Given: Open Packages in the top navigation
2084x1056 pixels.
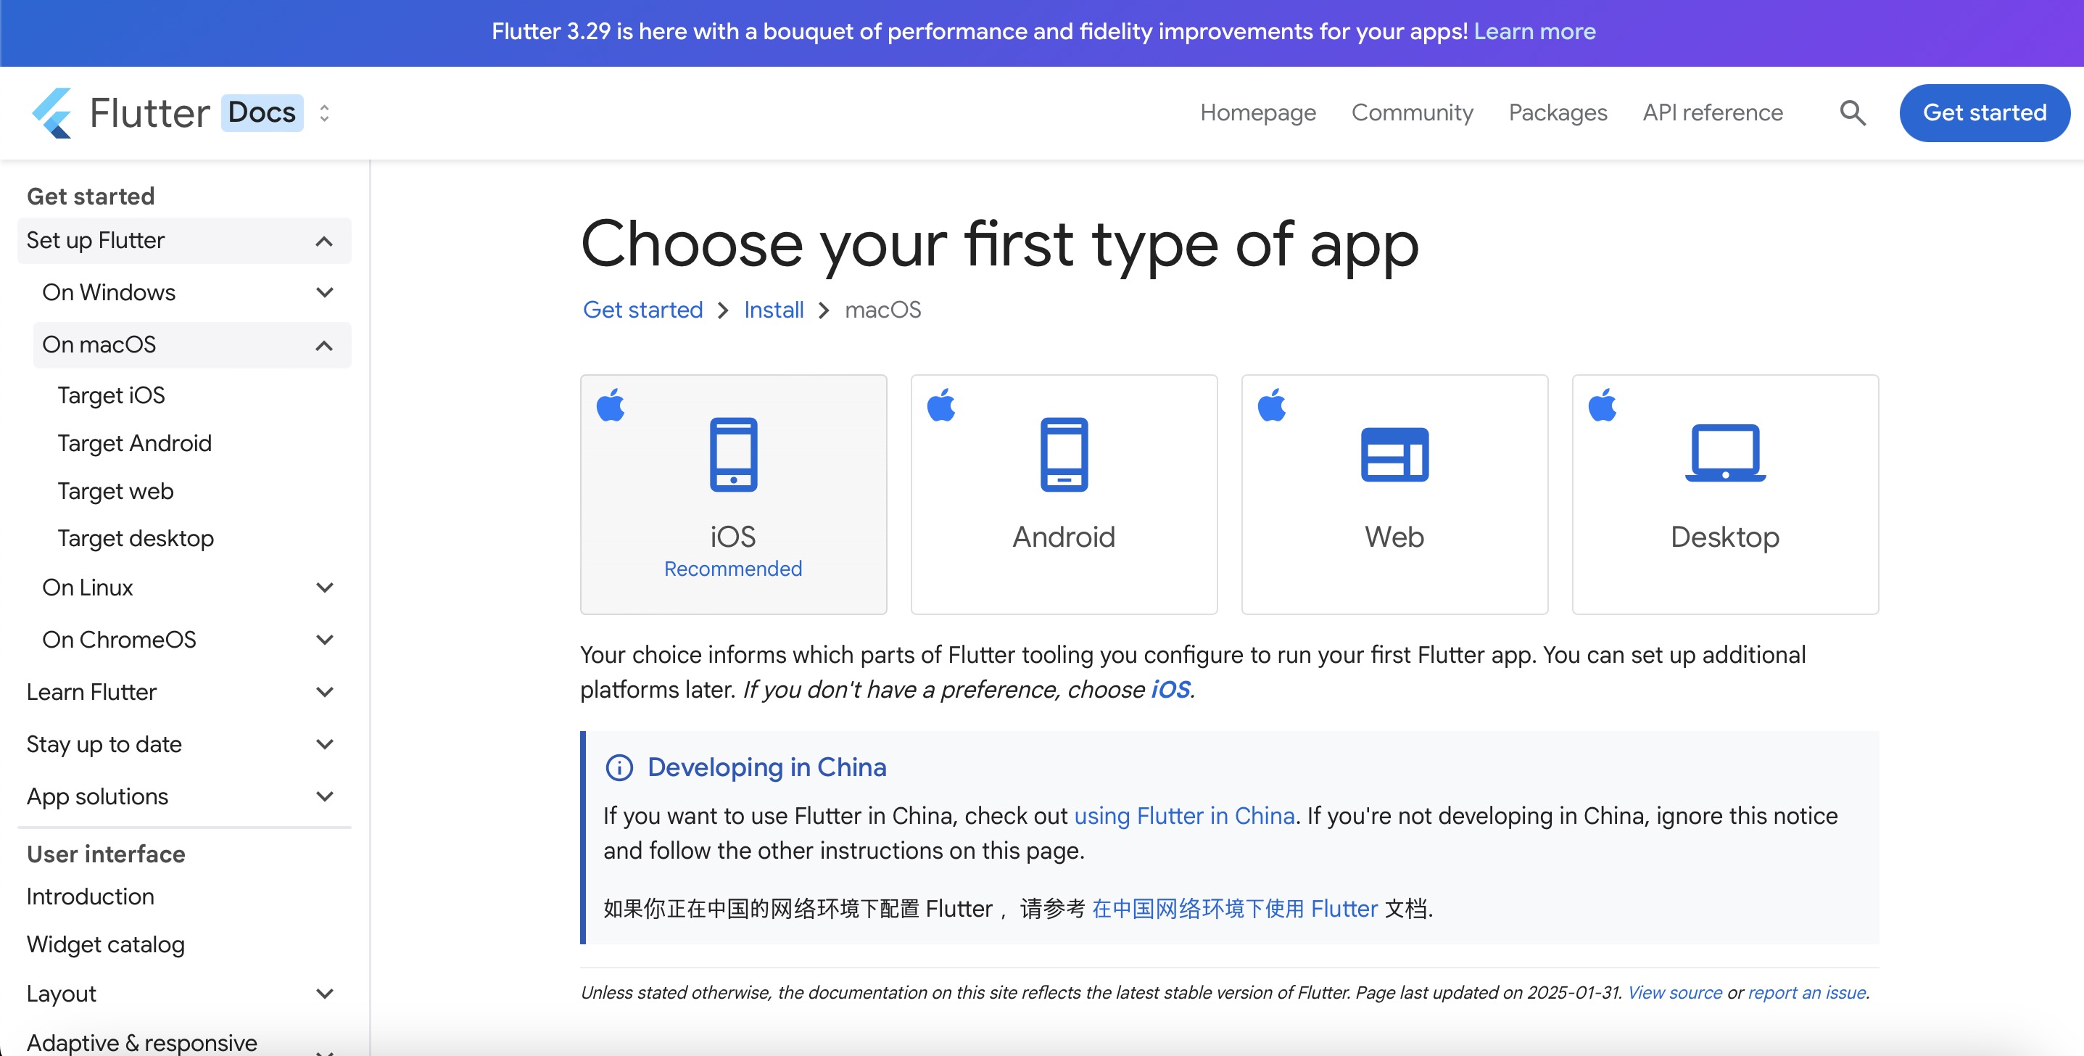Looking at the screenshot, I should 1558,112.
